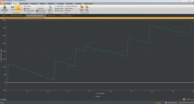This screenshot has height=104, width=194.
Task: Expand the Game Type dropdown
Action: click(60, 8)
